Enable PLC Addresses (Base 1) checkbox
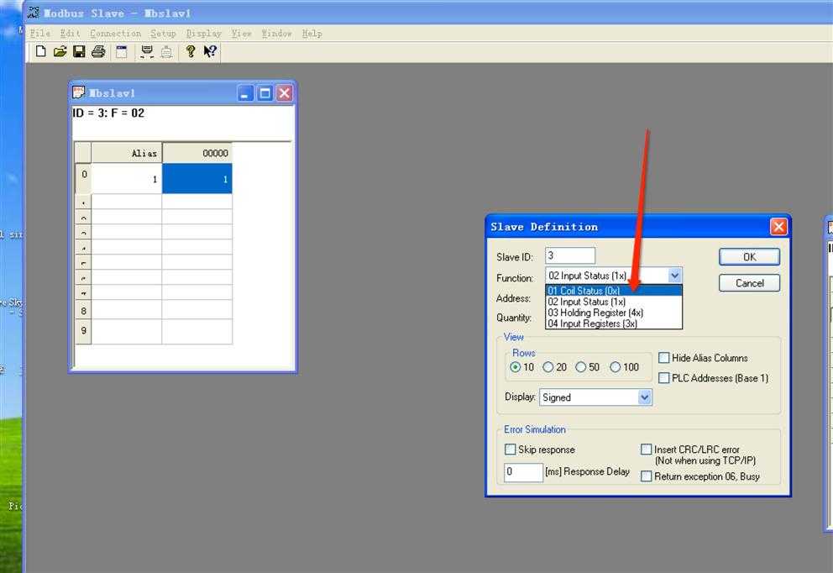This screenshot has height=573, width=833. tap(664, 378)
